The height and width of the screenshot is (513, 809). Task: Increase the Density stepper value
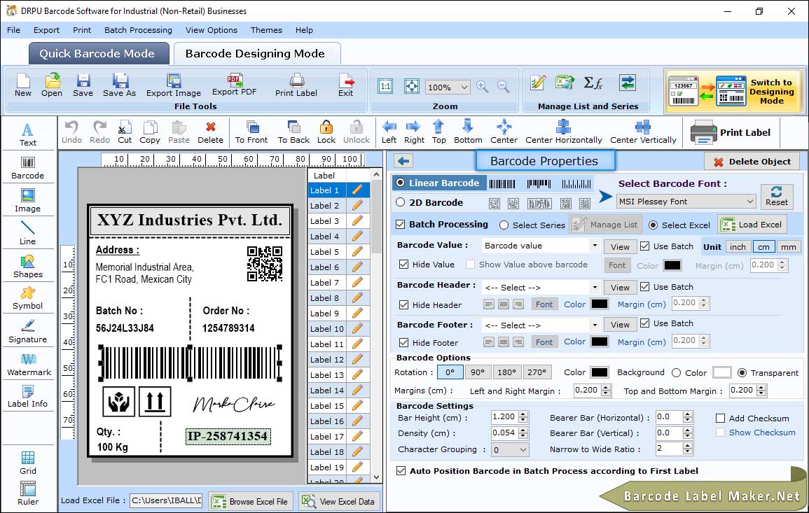click(x=523, y=430)
